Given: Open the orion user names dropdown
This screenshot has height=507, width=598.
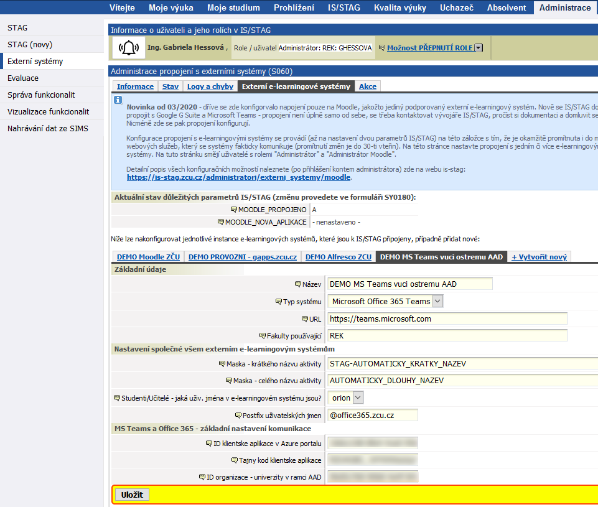Looking at the screenshot, I should coord(358,398).
